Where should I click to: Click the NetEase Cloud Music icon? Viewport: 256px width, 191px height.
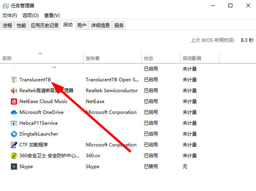(14, 101)
